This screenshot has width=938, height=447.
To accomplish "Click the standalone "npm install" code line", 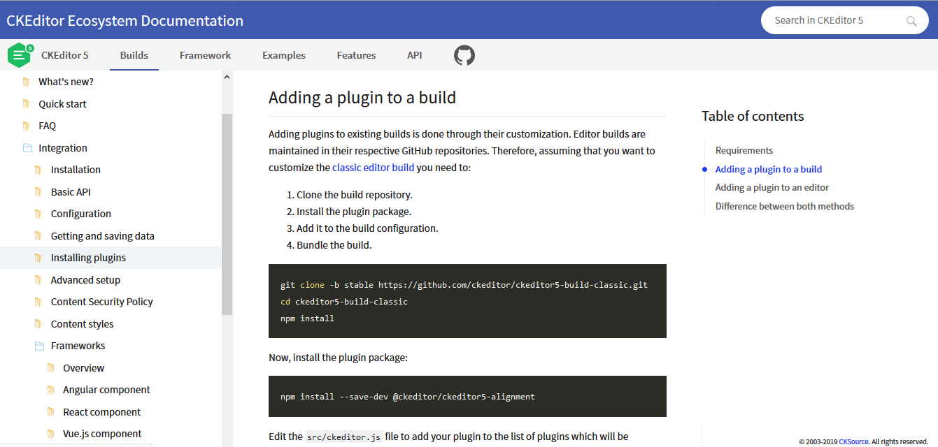I will [x=307, y=318].
